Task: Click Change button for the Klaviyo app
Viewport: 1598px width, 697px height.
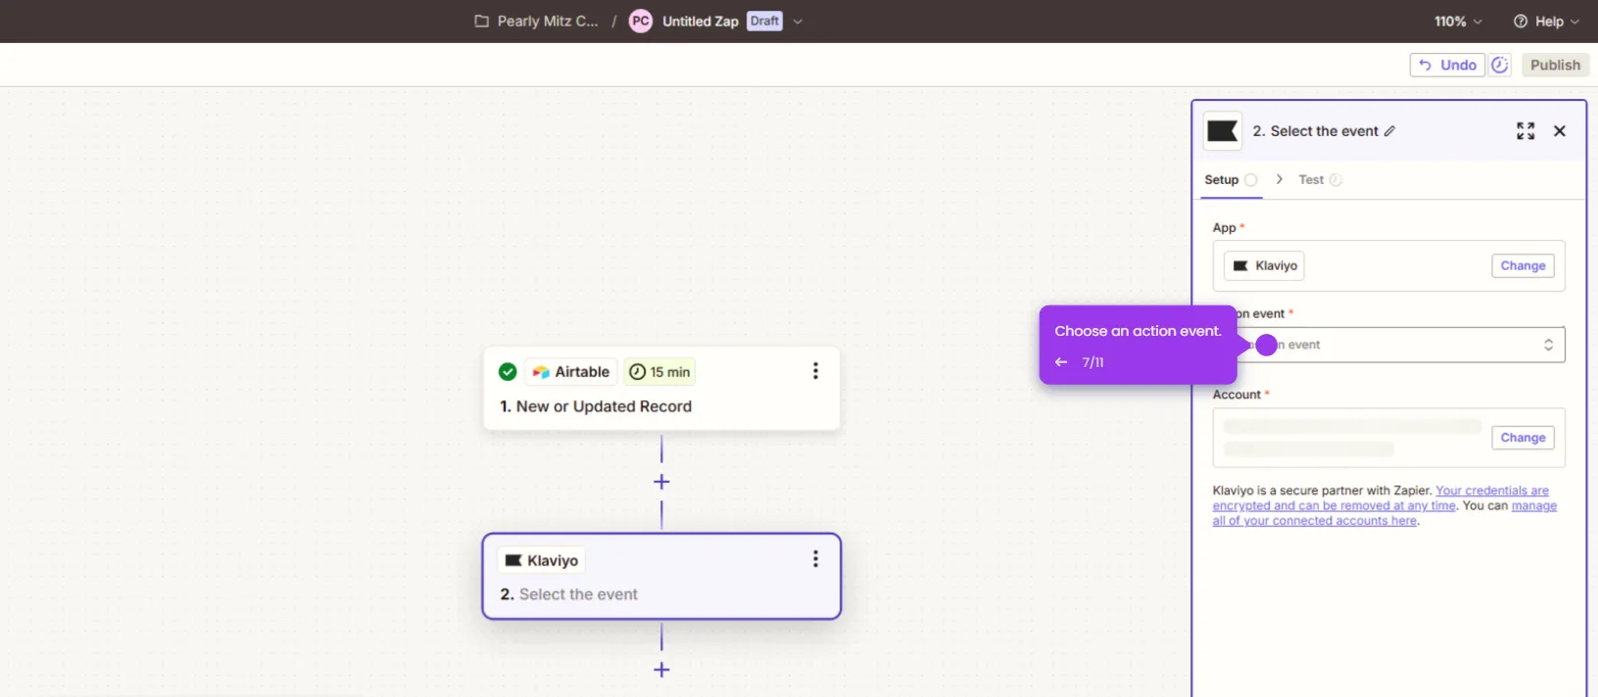Action: (1523, 266)
